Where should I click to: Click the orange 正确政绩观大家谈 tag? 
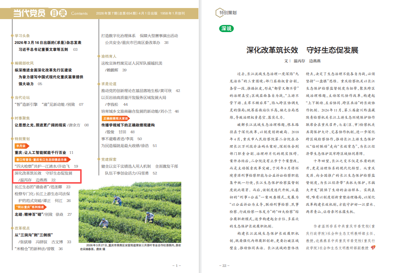coord(115,119)
